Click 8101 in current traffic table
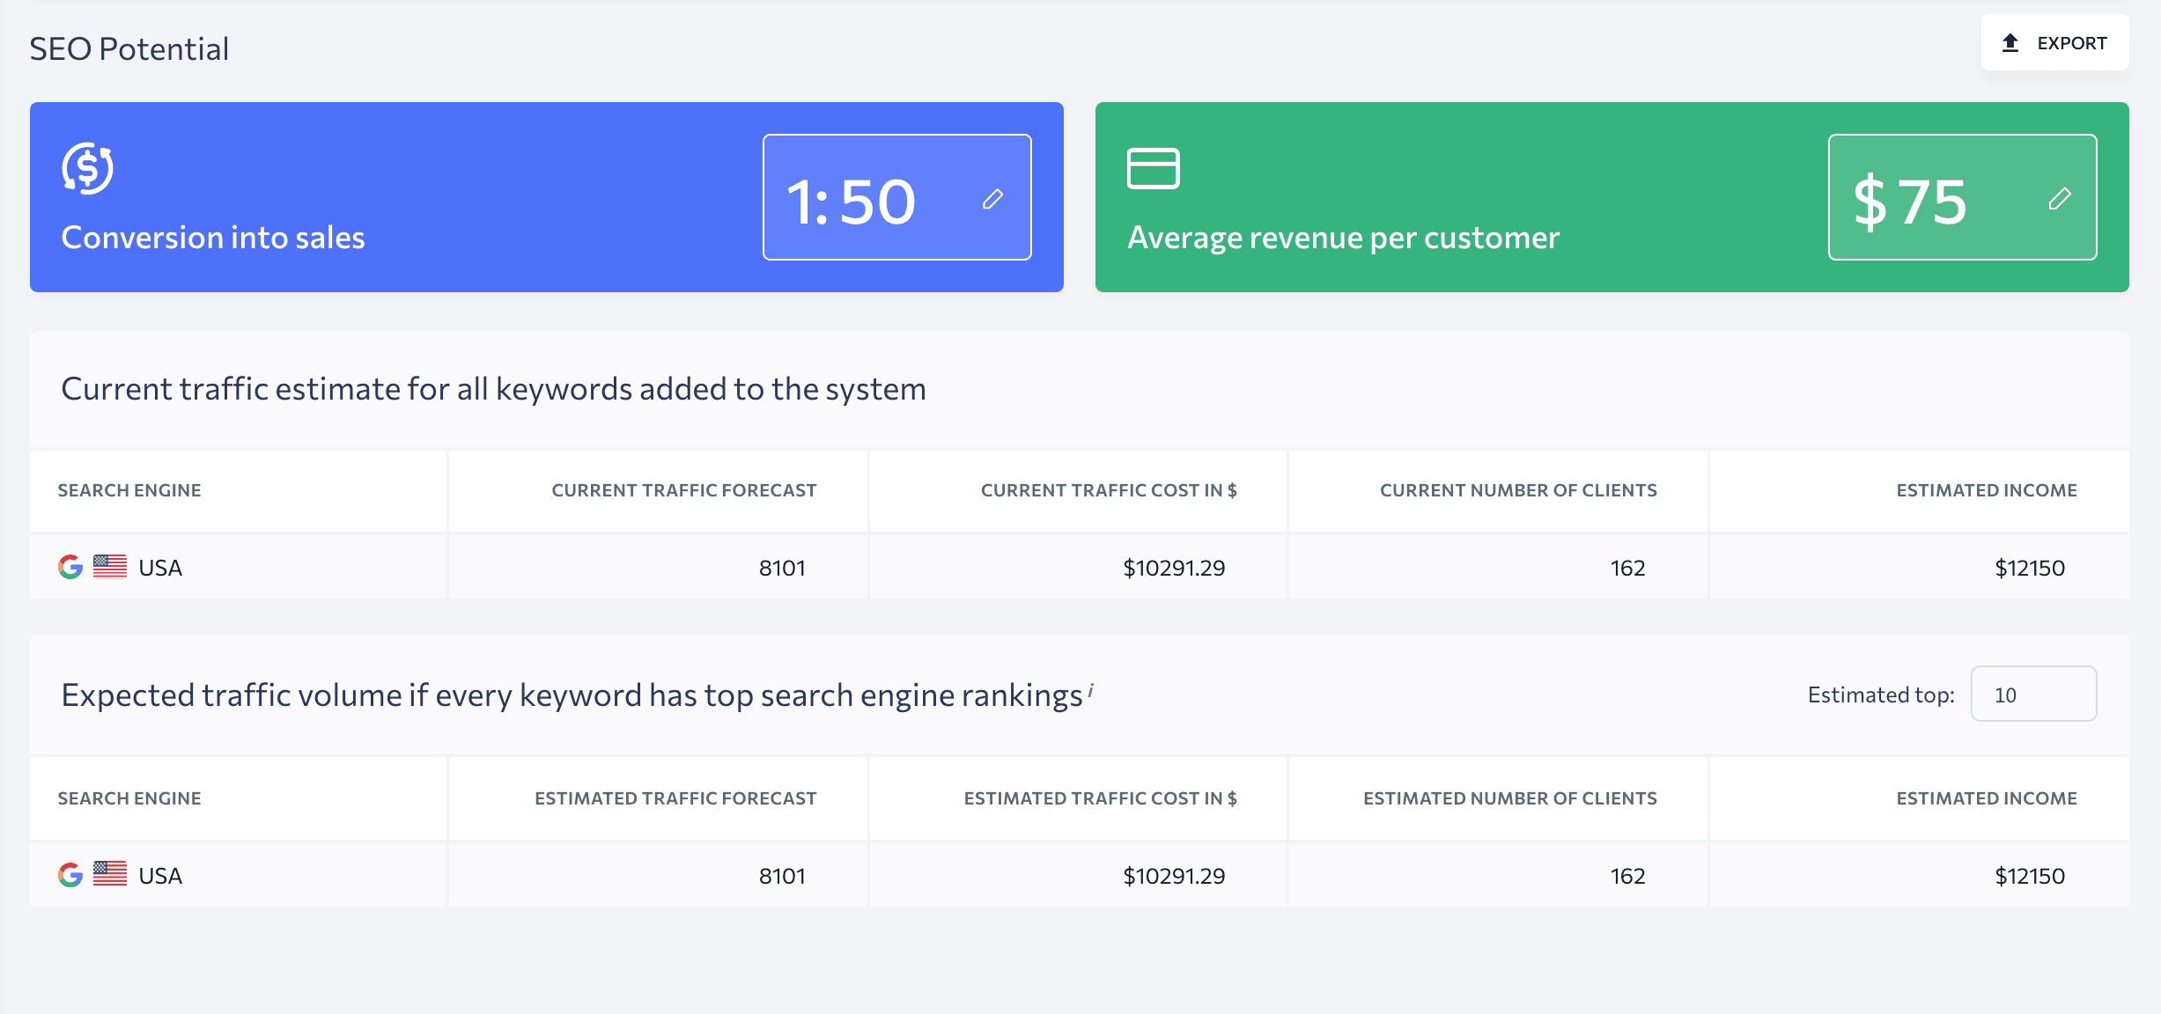Screen dimensions: 2161x1014 click(782, 568)
